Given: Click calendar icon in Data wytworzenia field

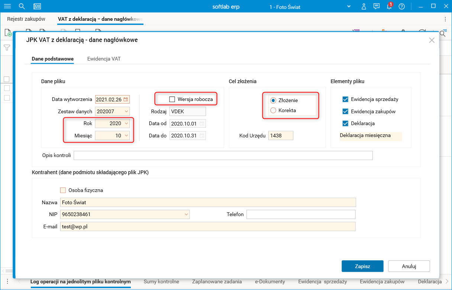Looking at the screenshot, I should click(x=126, y=100).
